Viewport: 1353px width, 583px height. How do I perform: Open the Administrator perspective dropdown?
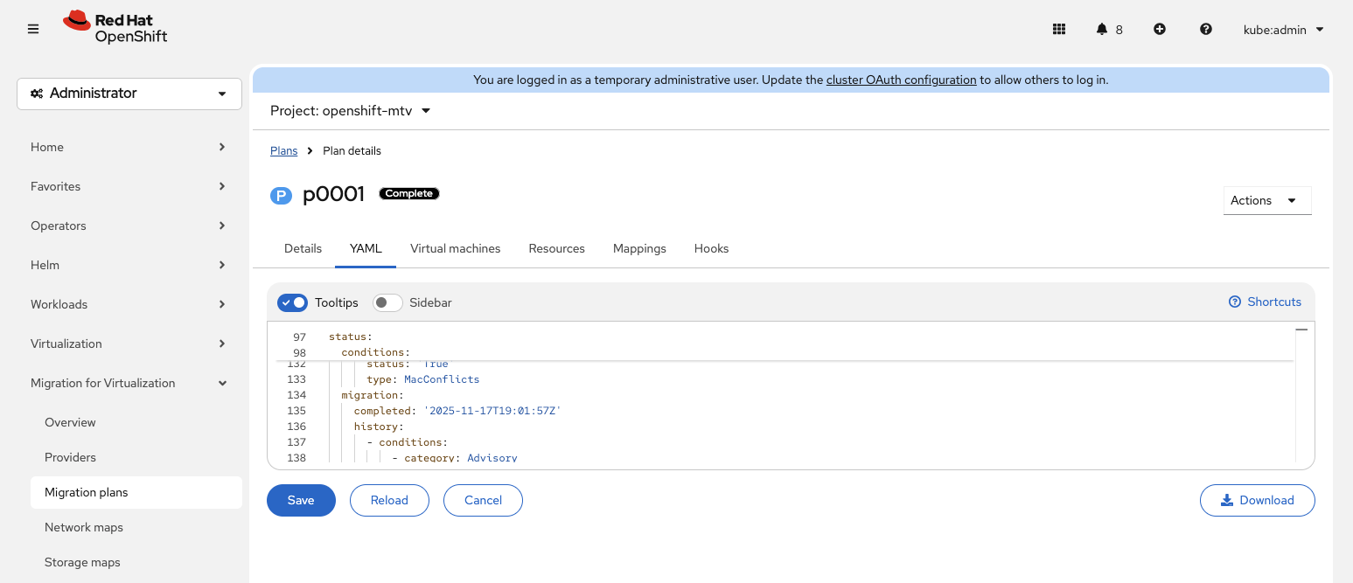click(129, 94)
